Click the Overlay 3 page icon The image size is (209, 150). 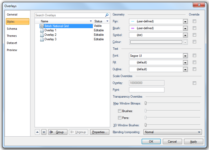pyautogui.click(x=42, y=39)
